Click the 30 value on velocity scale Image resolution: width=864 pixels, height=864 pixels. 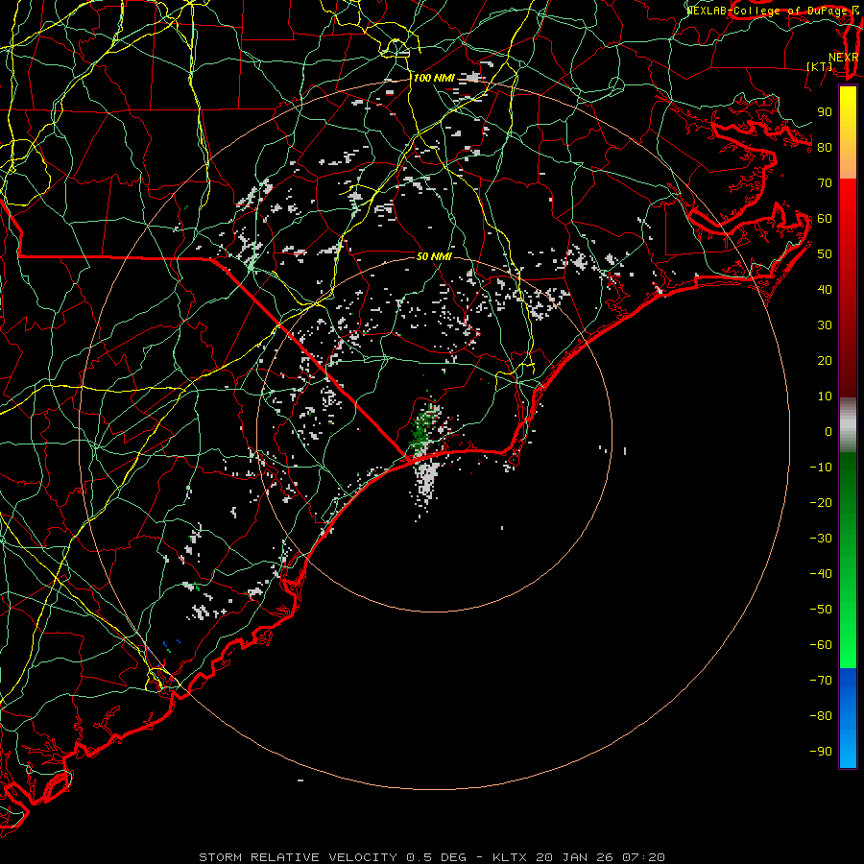[x=825, y=325]
